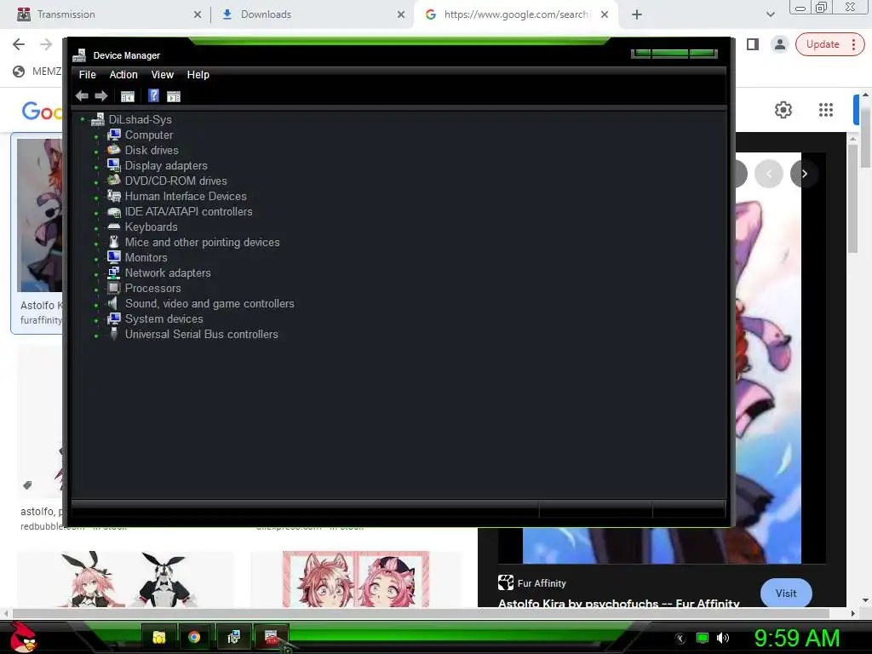Switch to the Transmission browser tab
872x654 pixels.
point(106,14)
